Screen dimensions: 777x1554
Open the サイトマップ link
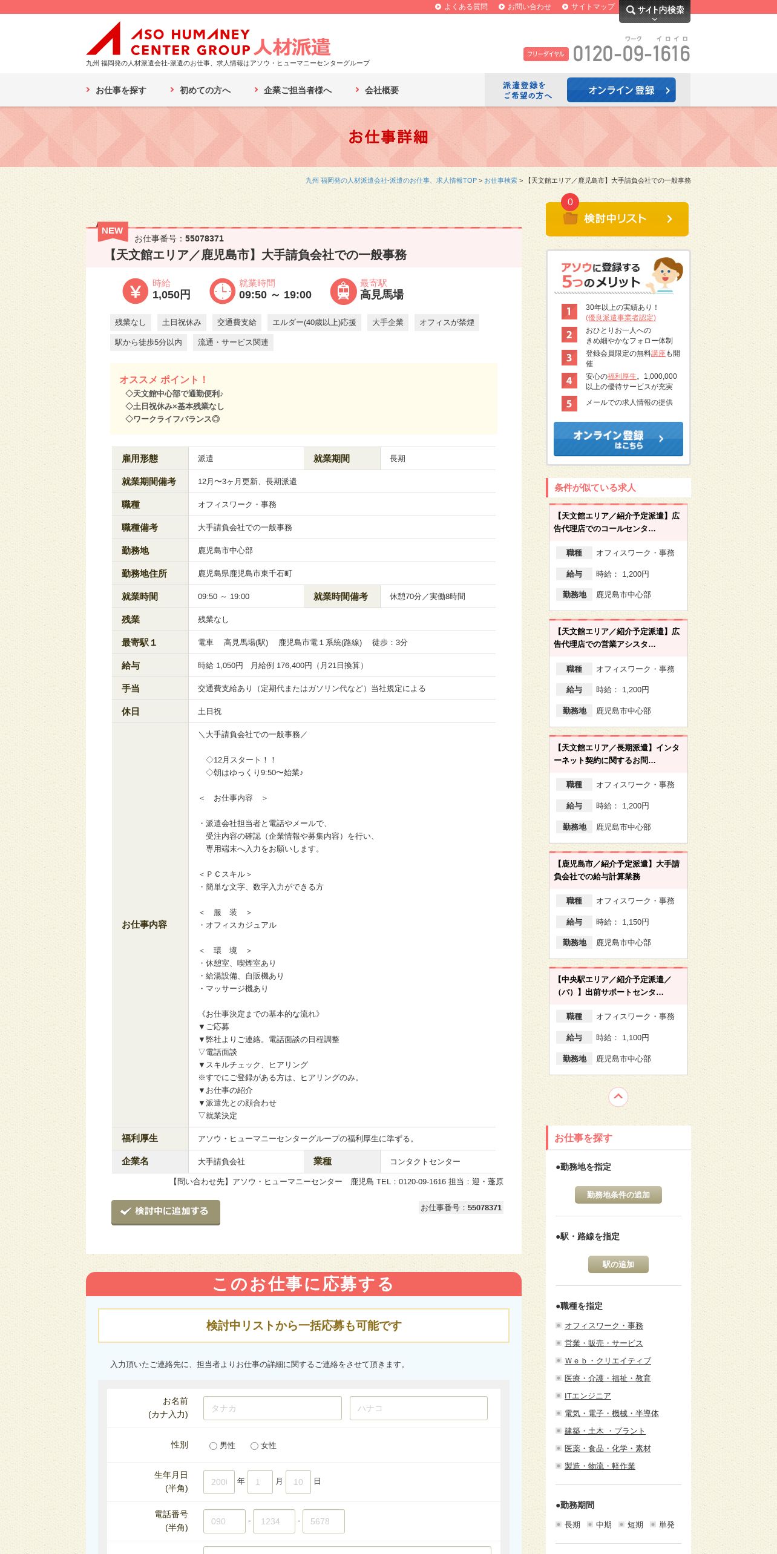(589, 7)
